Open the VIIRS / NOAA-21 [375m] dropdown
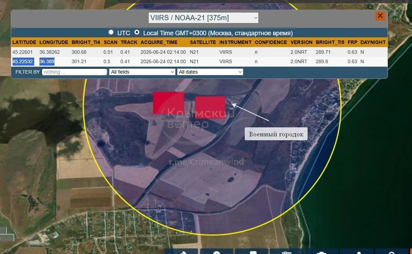The width and height of the screenshot is (412, 254). coord(203,18)
